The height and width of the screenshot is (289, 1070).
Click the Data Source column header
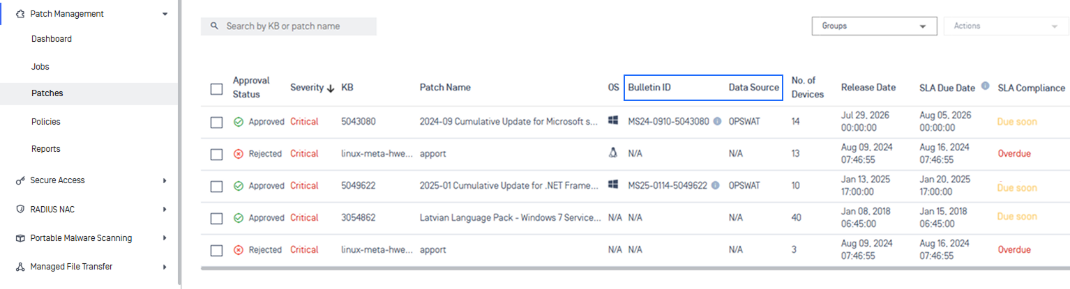(754, 88)
